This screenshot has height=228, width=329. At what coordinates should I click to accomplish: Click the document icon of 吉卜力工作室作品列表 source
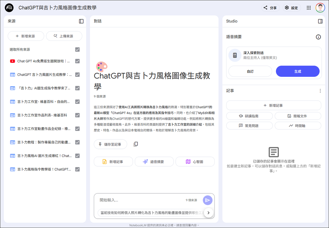point(13,115)
